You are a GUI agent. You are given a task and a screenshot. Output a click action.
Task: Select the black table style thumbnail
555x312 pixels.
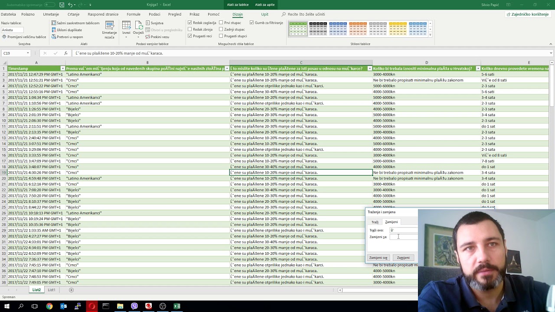318,29
